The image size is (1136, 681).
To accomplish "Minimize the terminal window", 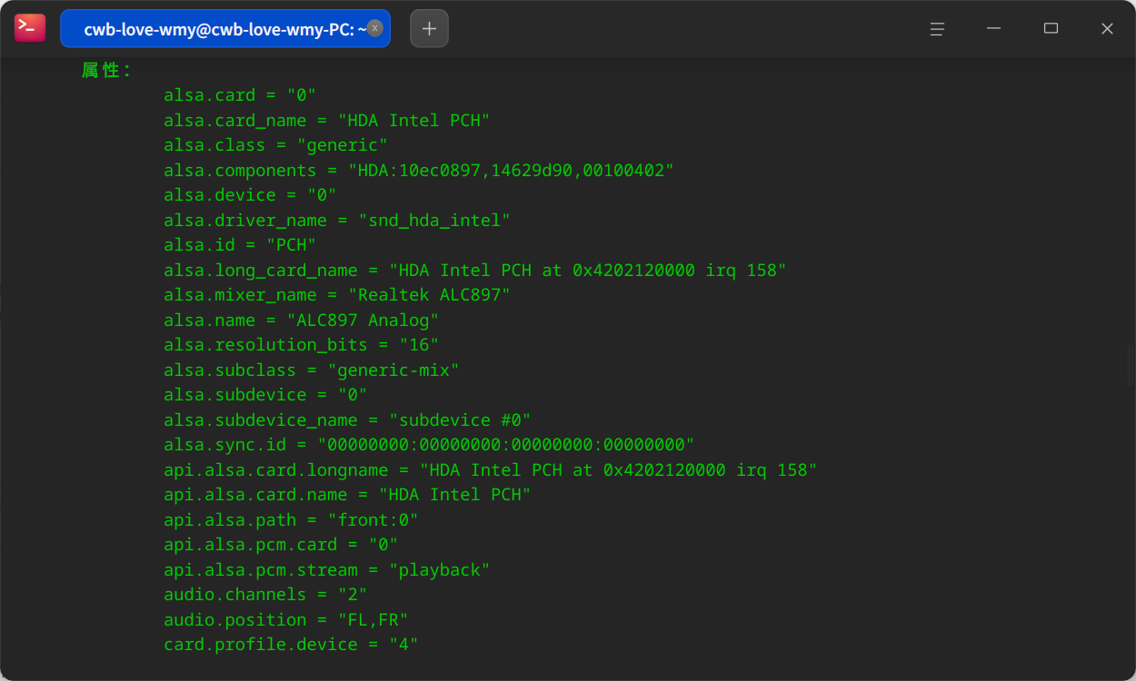I will click(x=994, y=28).
